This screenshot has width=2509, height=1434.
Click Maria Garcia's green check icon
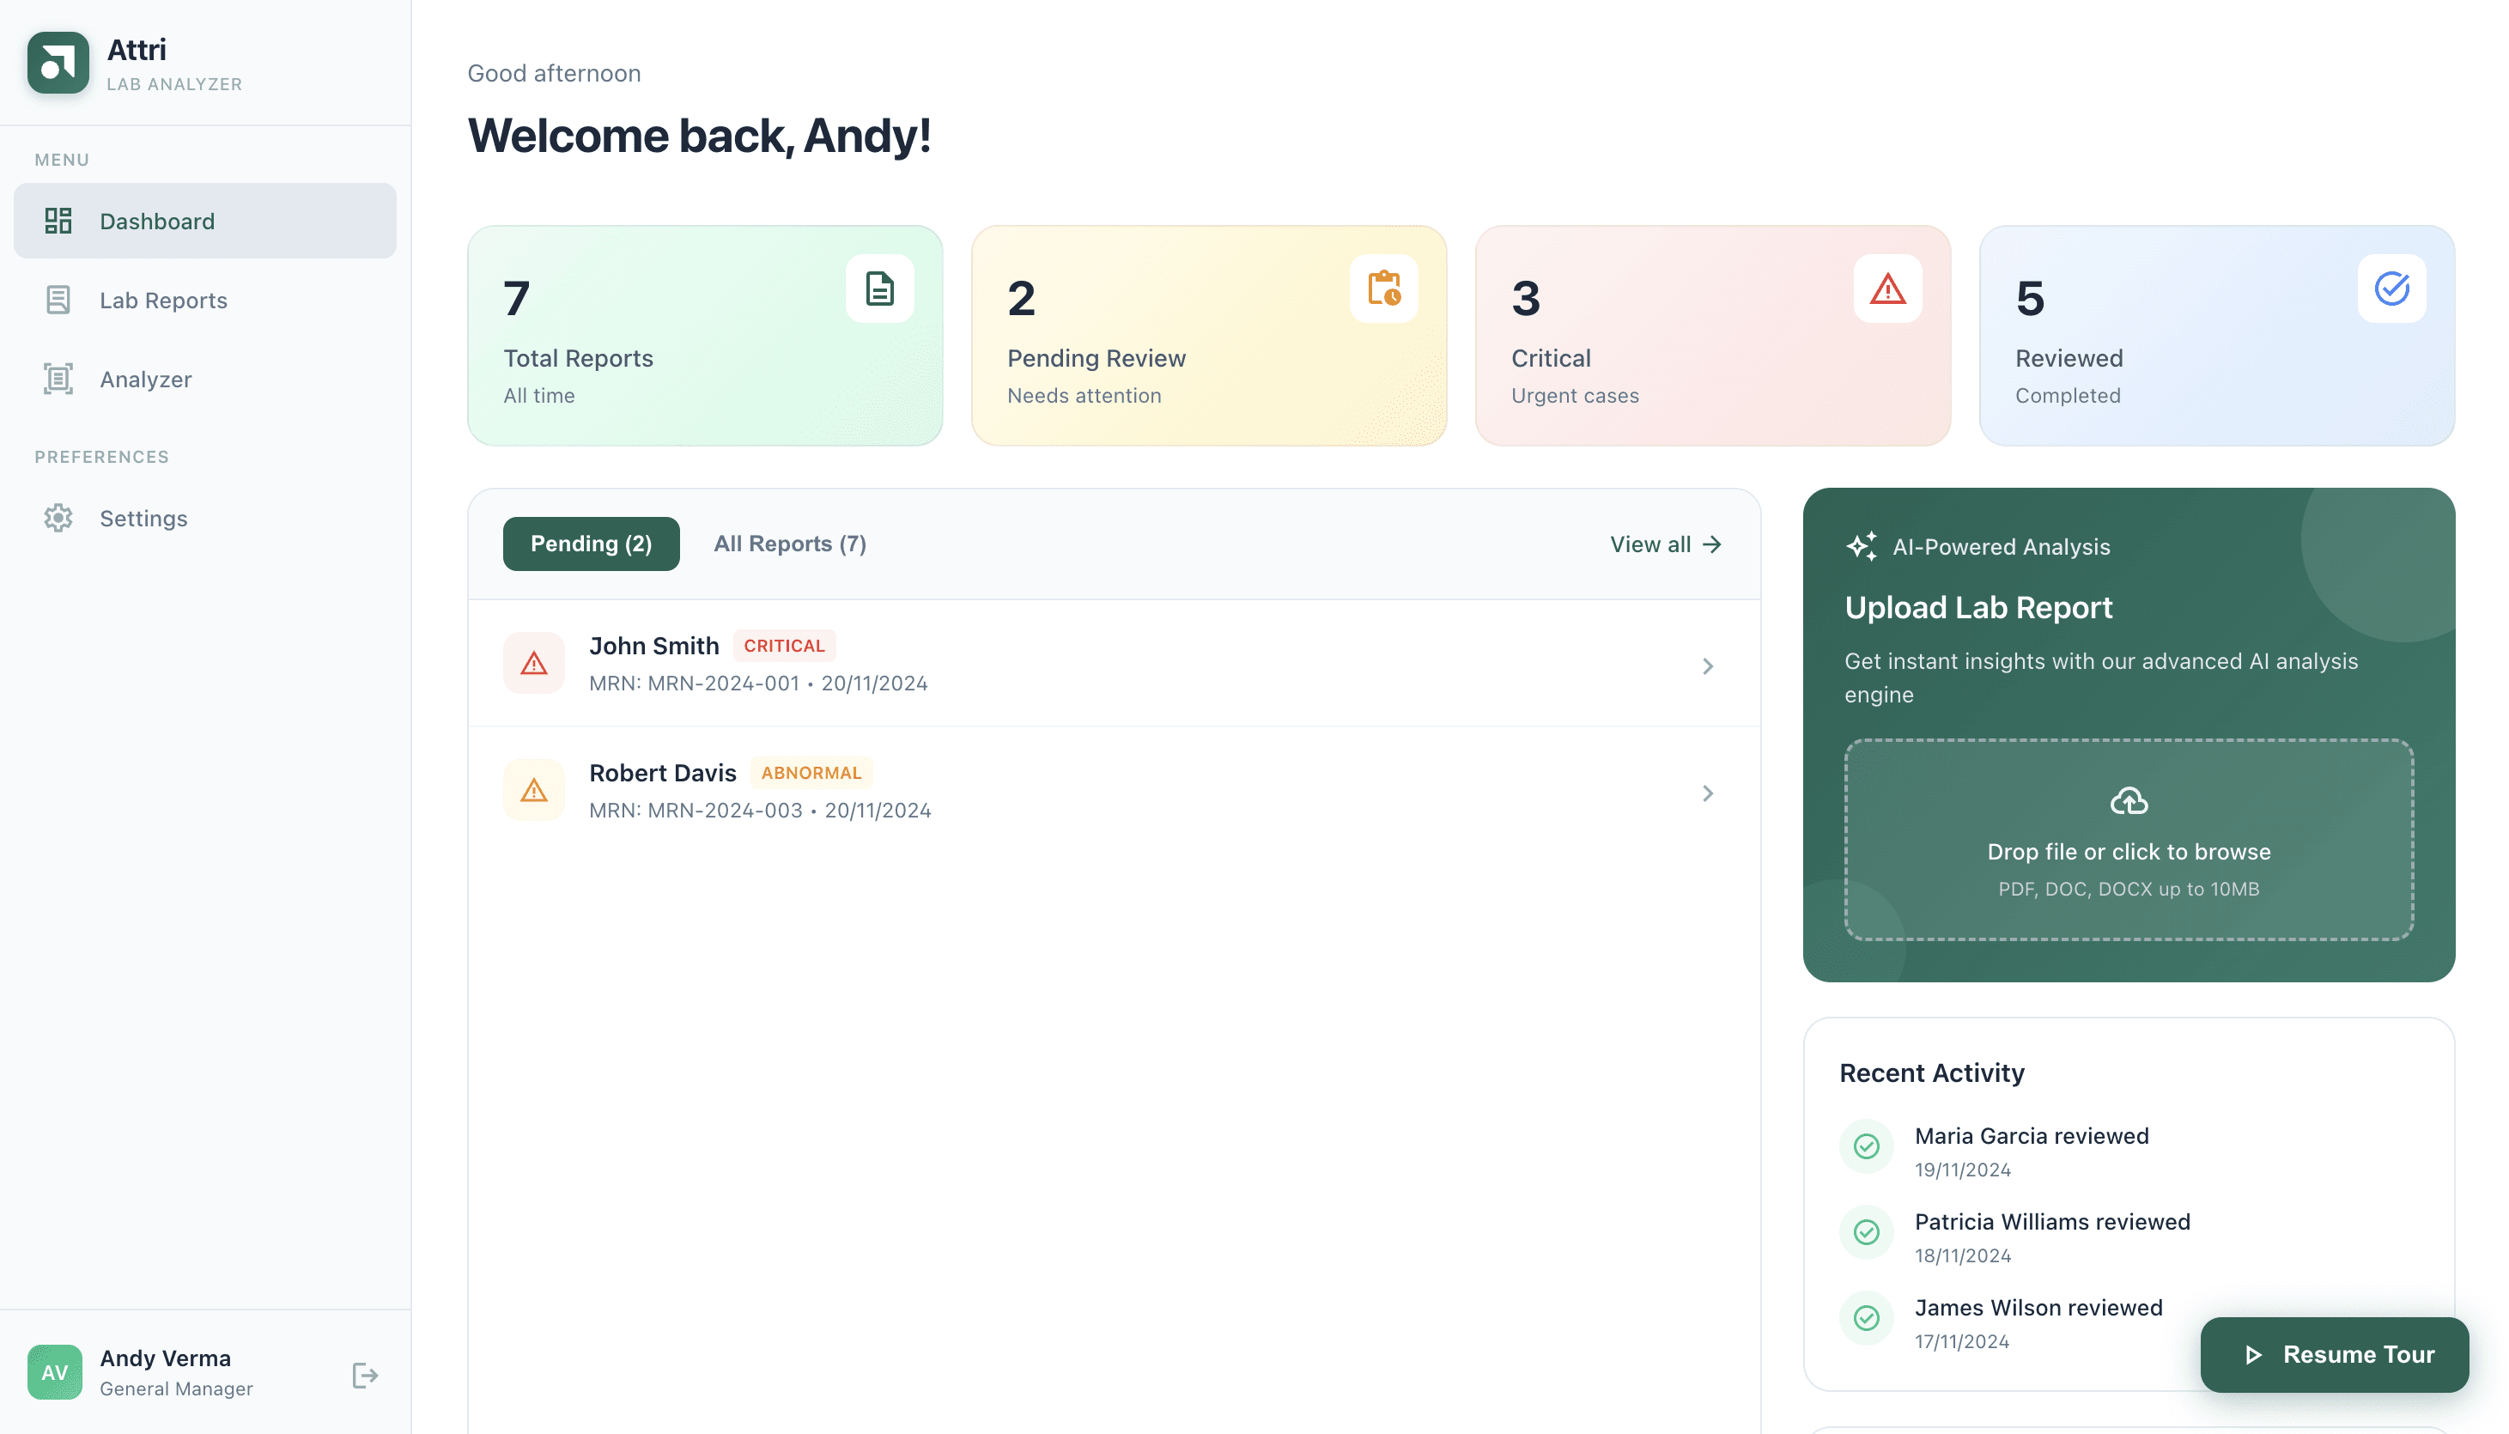(1866, 1146)
